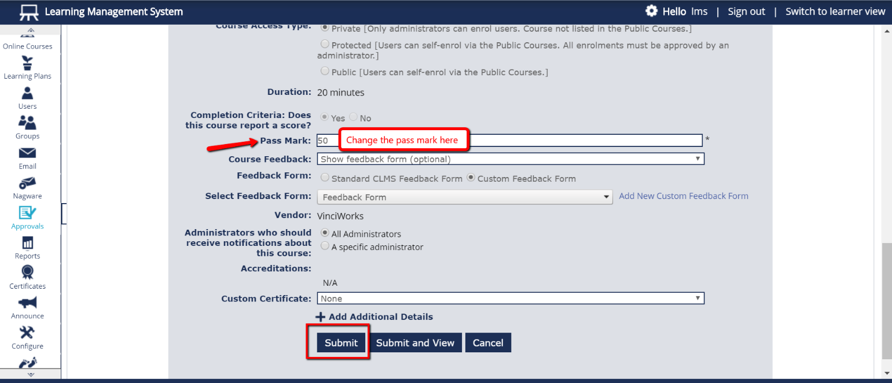Select Standard CLMS Feedback Form option
Viewport: 892px width, 383px height.
[x=325, y=178]
